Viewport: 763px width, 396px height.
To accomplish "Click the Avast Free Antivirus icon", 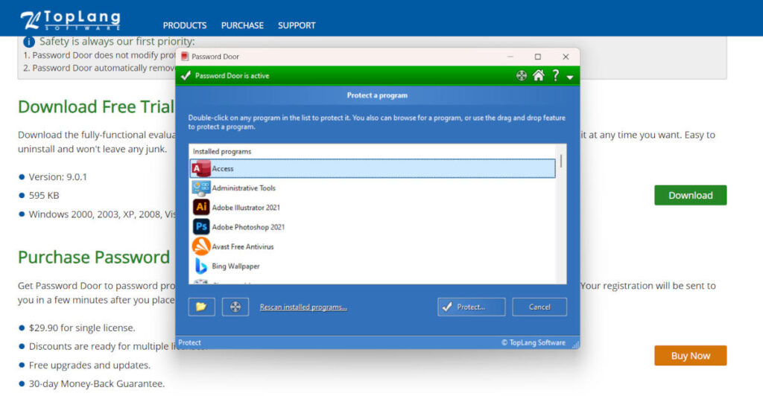I will pos(201,246).
